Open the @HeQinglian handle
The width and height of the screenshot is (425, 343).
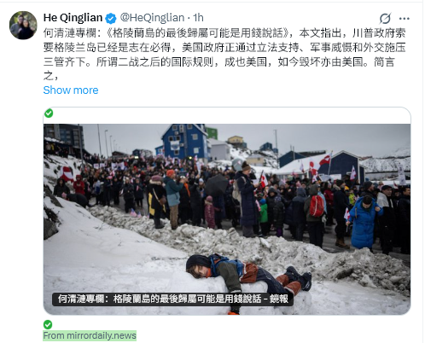click(x=152, y=18)
